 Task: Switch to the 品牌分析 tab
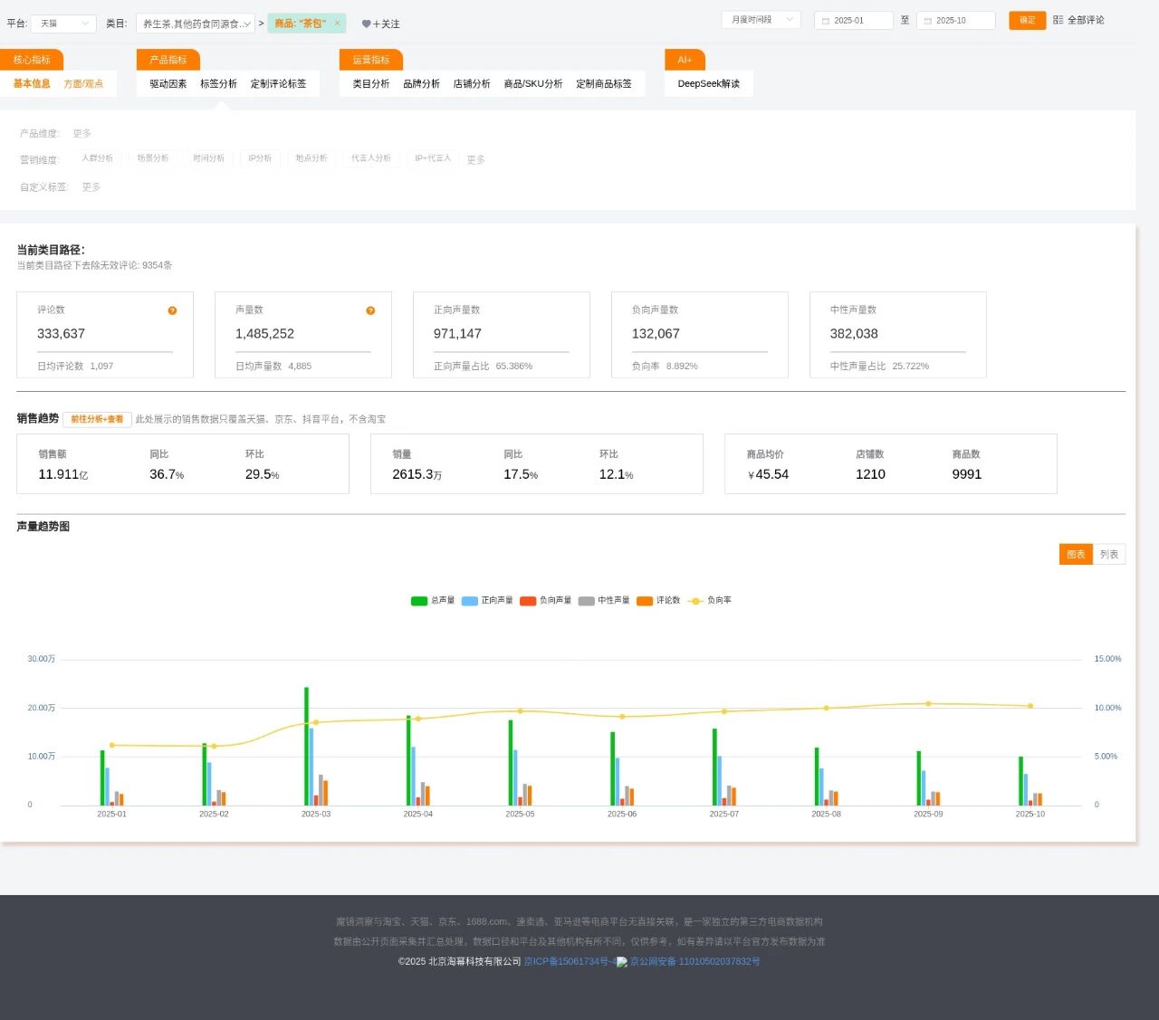point(421,83)
